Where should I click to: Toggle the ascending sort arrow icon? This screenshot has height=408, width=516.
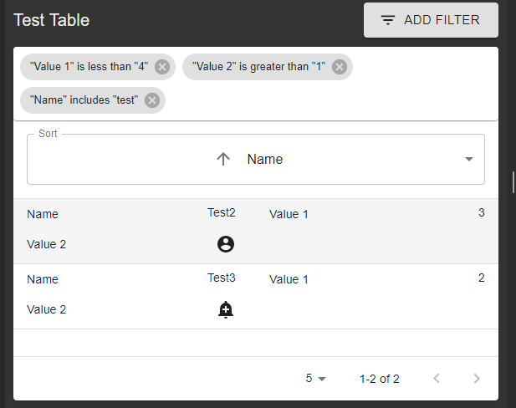coord(223,159)
